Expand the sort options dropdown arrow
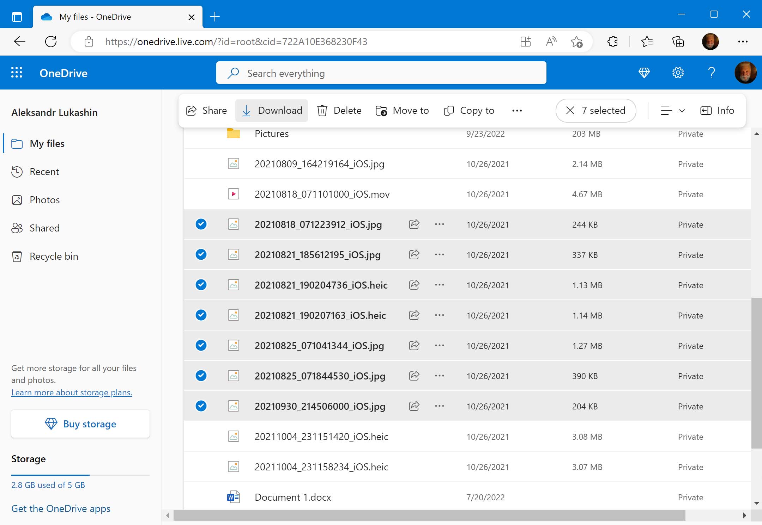The image size is (762, 525). pos(682,110)
